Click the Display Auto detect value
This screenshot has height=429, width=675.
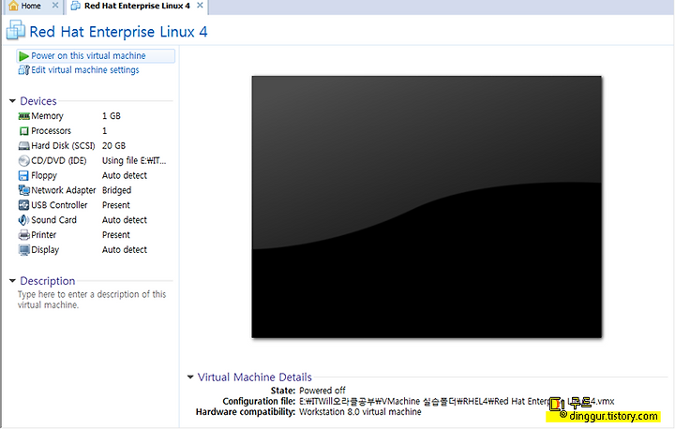tap(125, 250)
